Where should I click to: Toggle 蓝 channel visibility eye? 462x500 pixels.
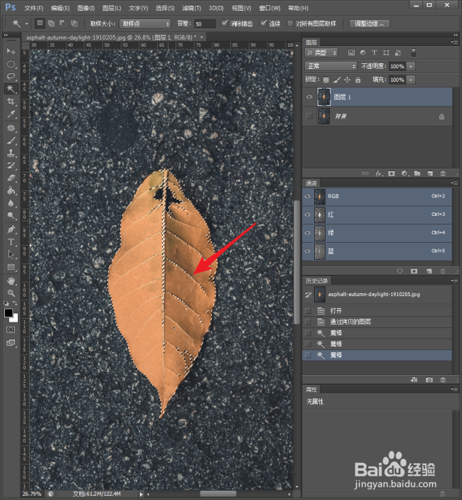pyautogui.click(x=308, y=251)
